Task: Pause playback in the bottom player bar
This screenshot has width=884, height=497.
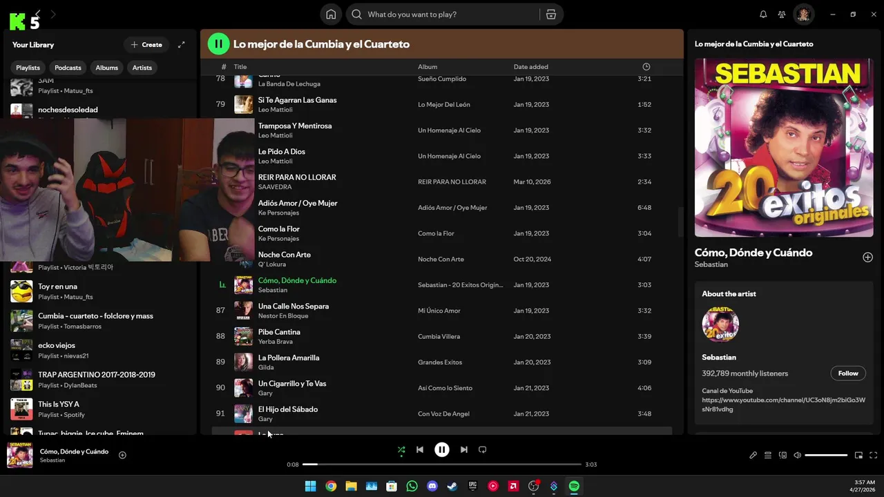Action: tap(442, 450)
